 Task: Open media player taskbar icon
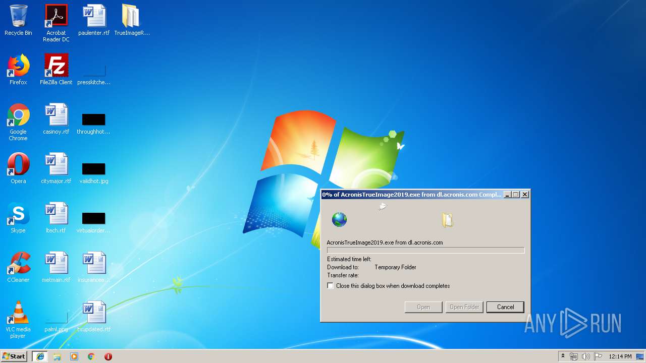(x=74, y=356)
